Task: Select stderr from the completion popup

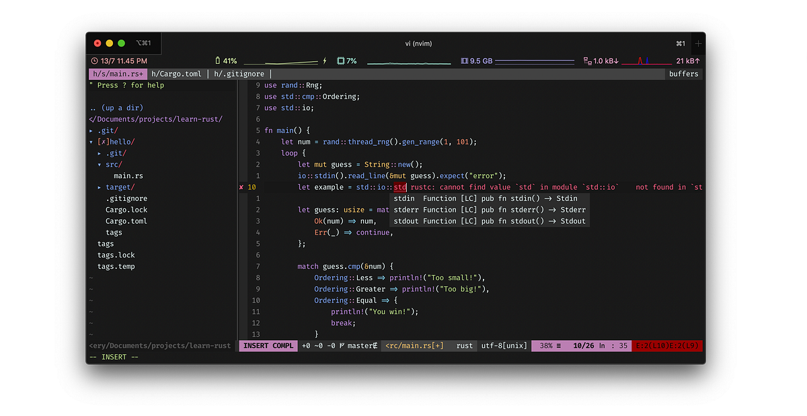Action: click(406, 209)
